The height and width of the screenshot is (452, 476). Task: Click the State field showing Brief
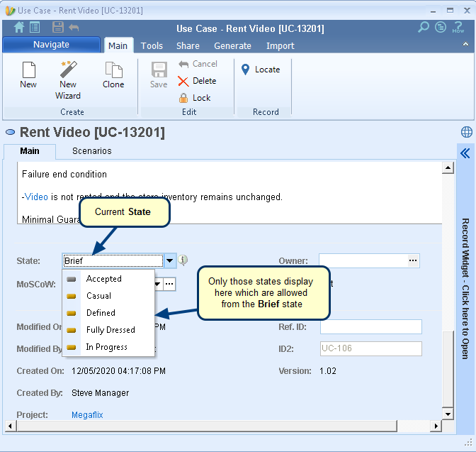[x=113, y=260]
